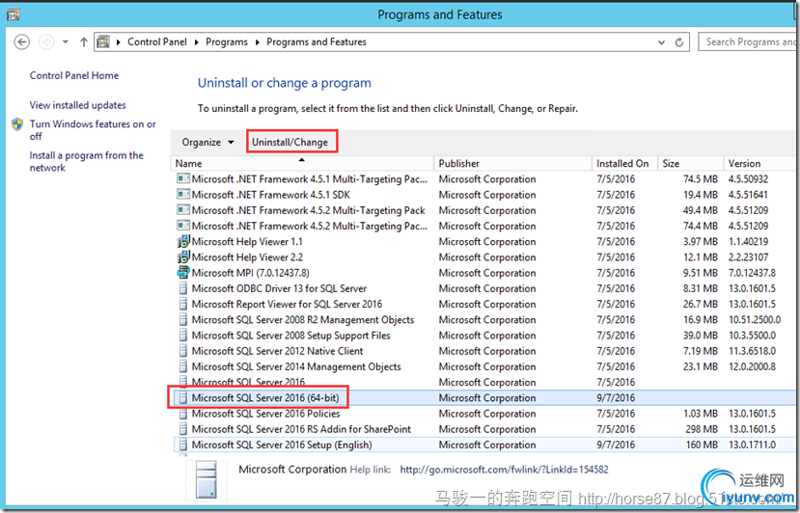Select SQL Server 2008 R2 Management Objects
800x513 pixels.
tap(483, 320)
